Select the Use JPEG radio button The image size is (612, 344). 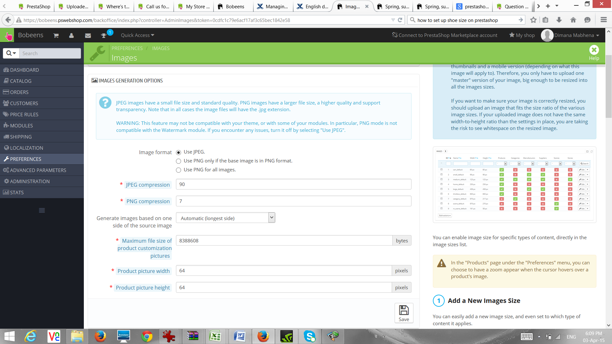pos(178,153)
